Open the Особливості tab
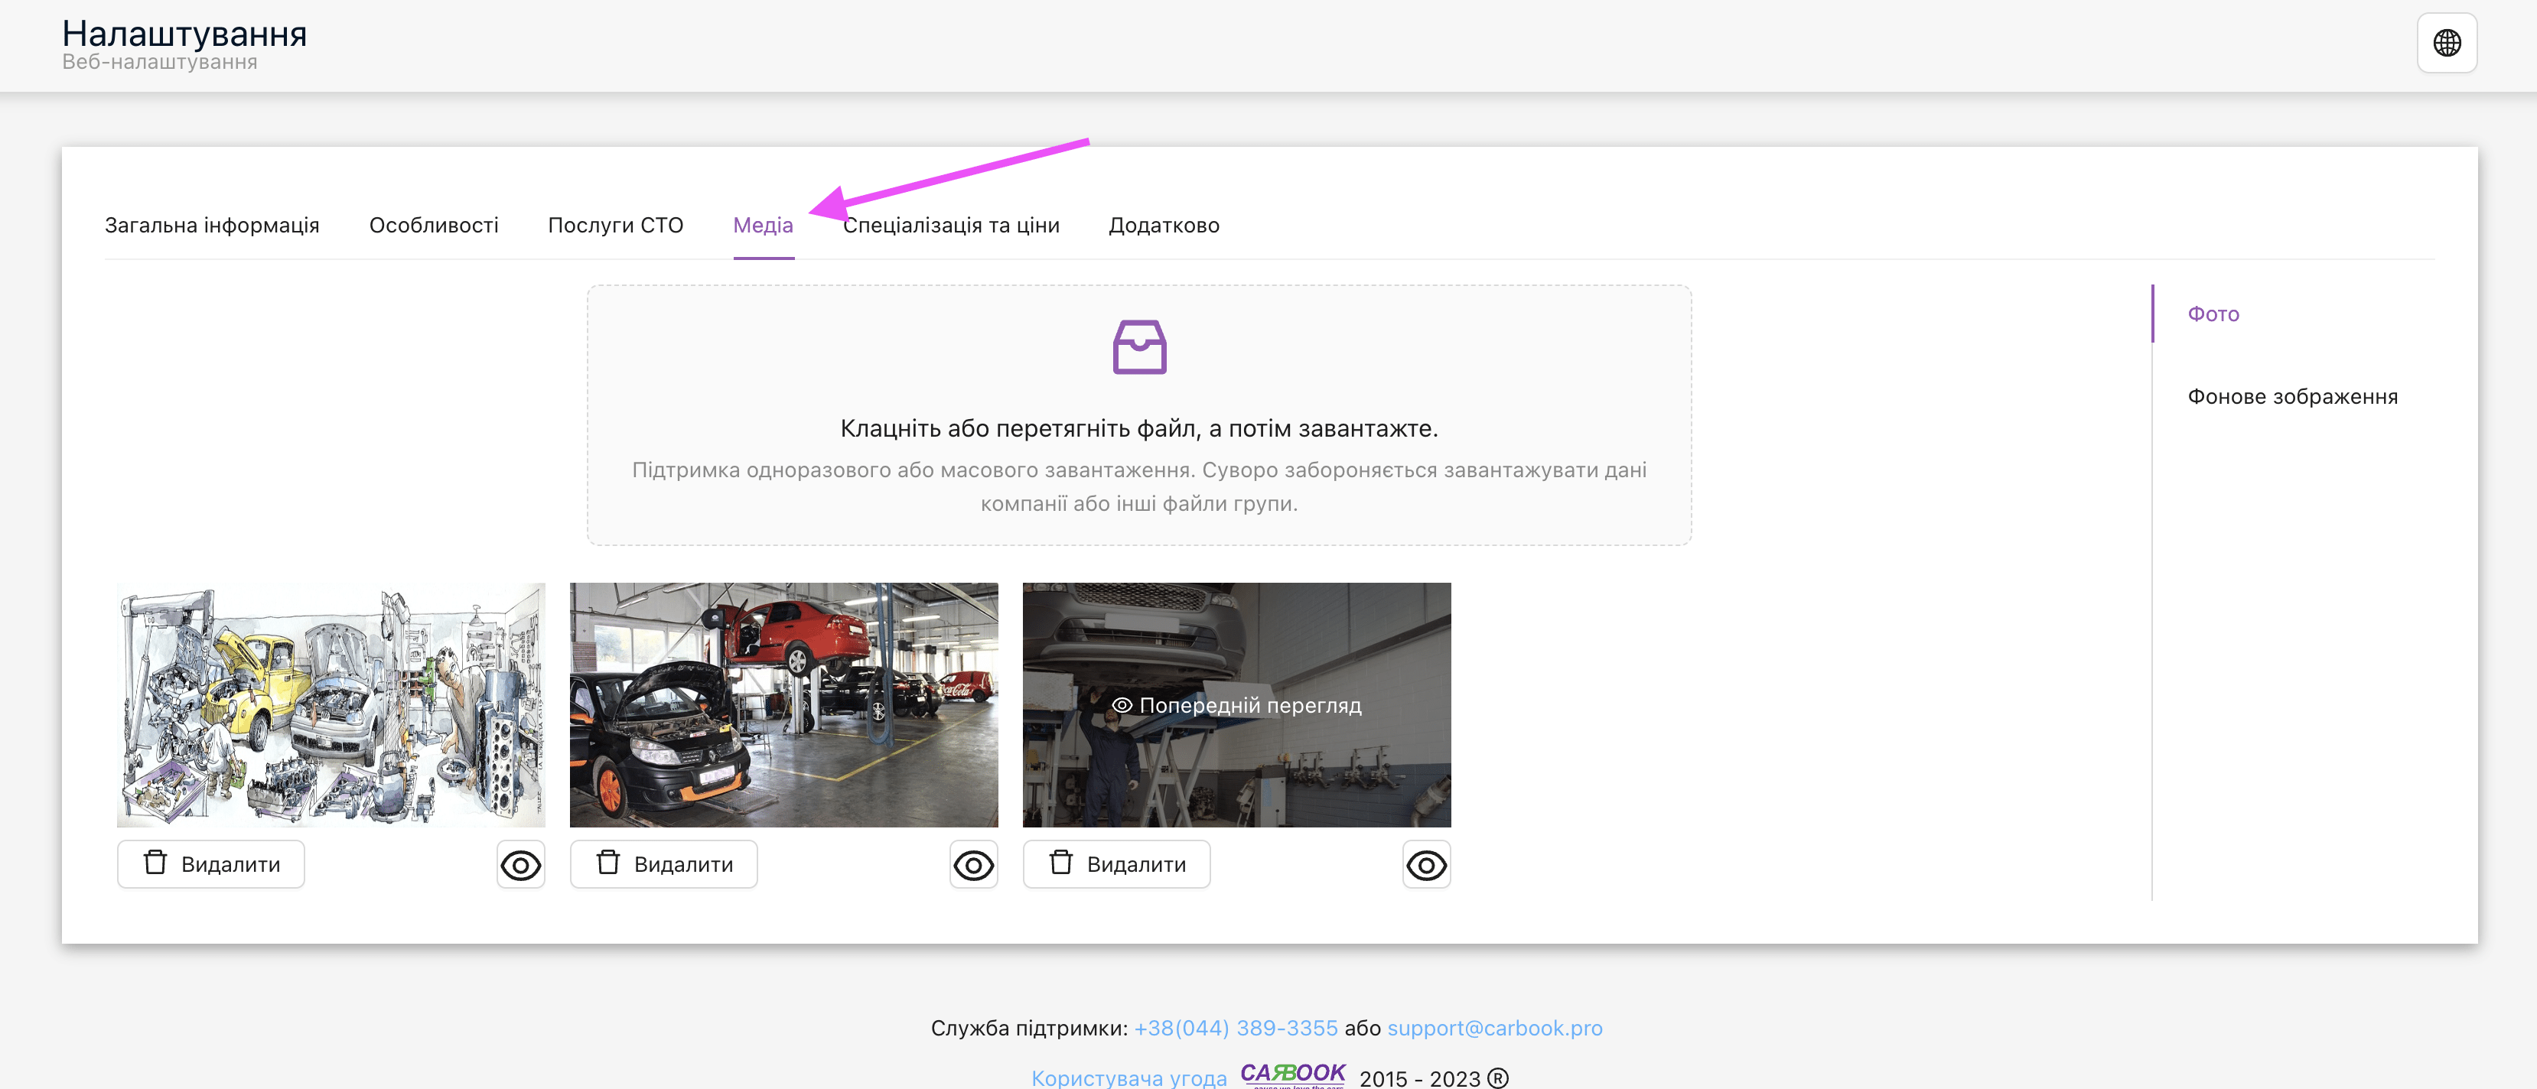 435,225
